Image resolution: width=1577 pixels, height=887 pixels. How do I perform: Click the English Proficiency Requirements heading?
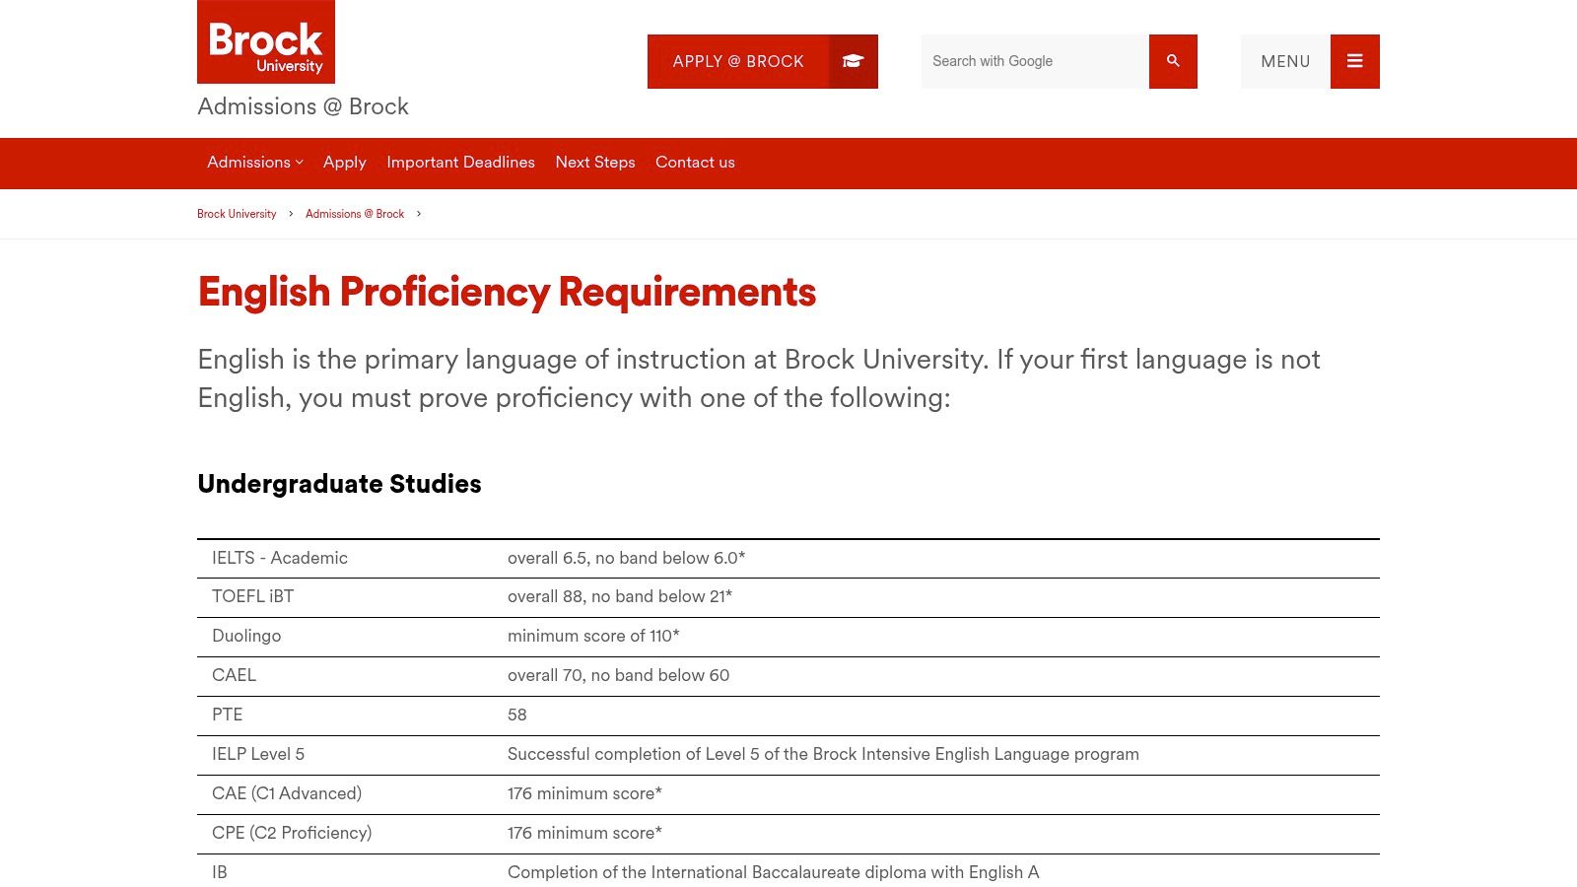click(x=507, y=293)
